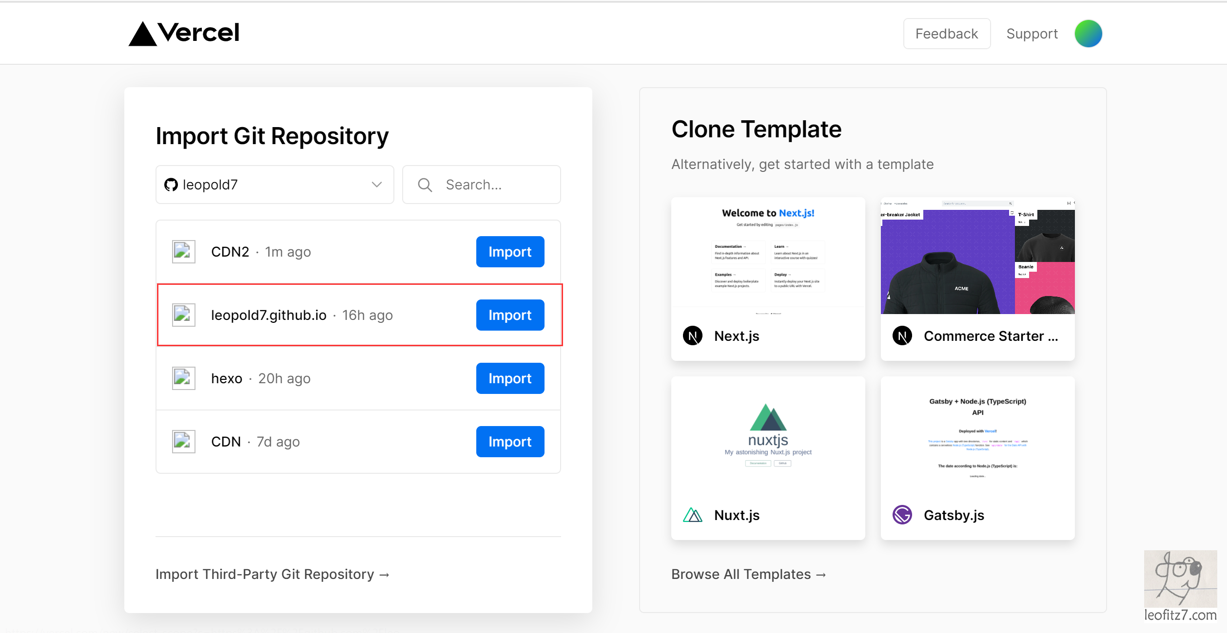Click the Gatsby.js purple logo icon
This screenshot has width=1227, height=633.
coord(902,515)
